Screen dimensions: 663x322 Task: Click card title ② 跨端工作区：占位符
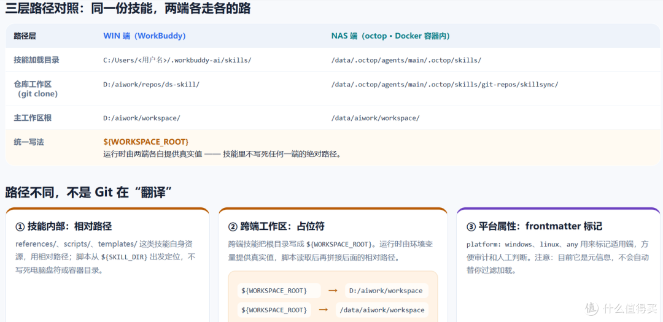(x=276, y=226)
